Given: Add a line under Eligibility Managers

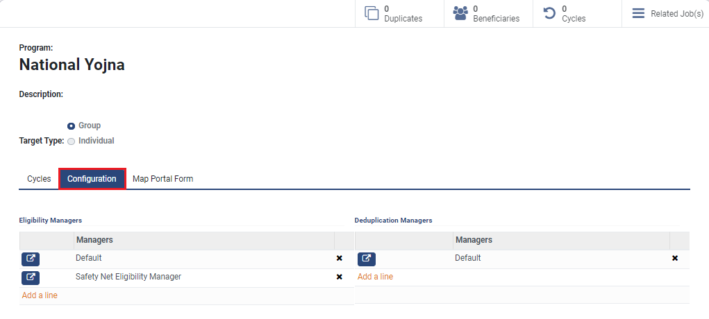Looking at the screenshot, I should point(40,295).
